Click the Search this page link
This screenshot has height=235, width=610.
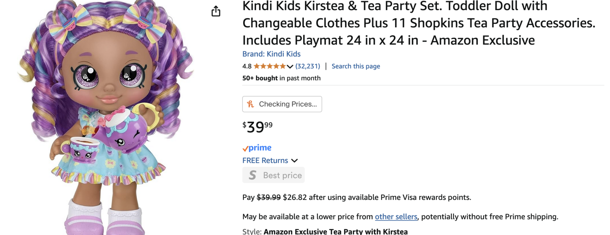click(356, 66)
